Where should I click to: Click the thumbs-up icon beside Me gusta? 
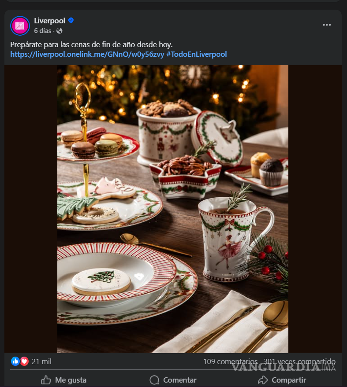point(46,380)
